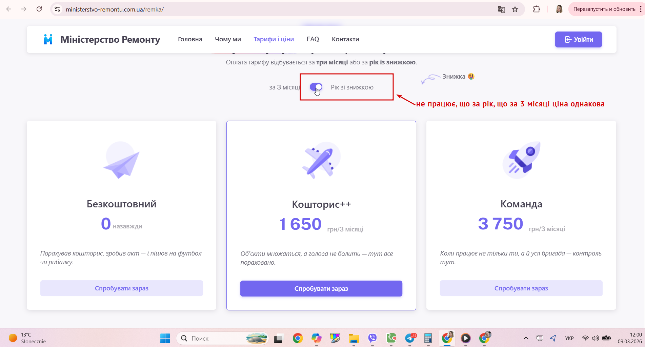The width and height of the screenshot is (645, 347).
Task: Click the Знижка discount label with emoji
Action: 458,77
